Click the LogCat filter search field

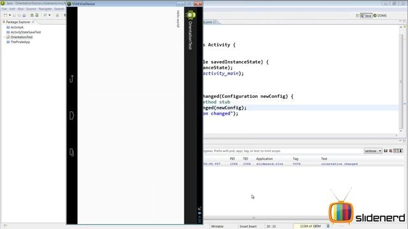coord(282,151)
